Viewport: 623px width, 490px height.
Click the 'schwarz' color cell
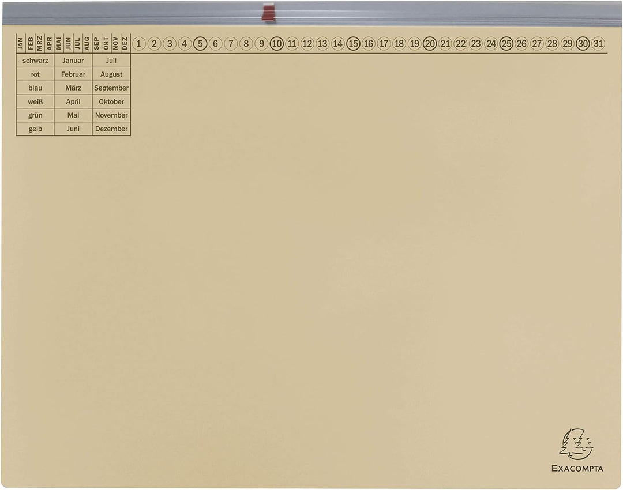point(35,61)
